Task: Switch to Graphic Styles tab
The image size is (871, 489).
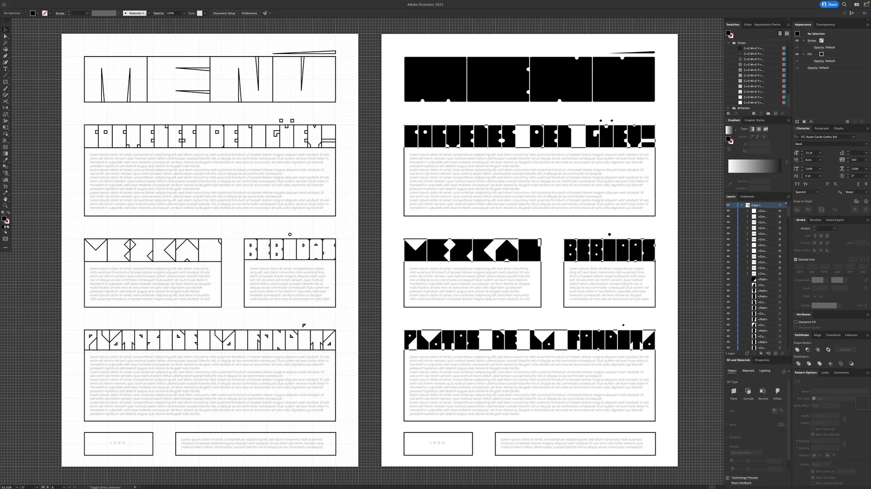Action: pos(754,120)
